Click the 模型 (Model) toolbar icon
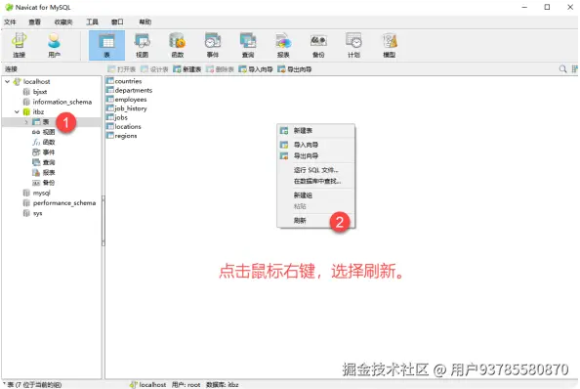 [x=390, y=45]
